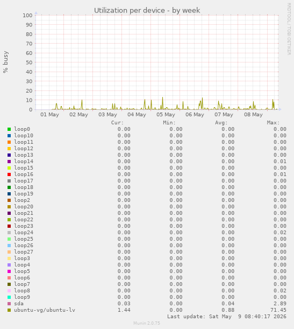Click the 'sda' legend label

(x=19, y=304)
